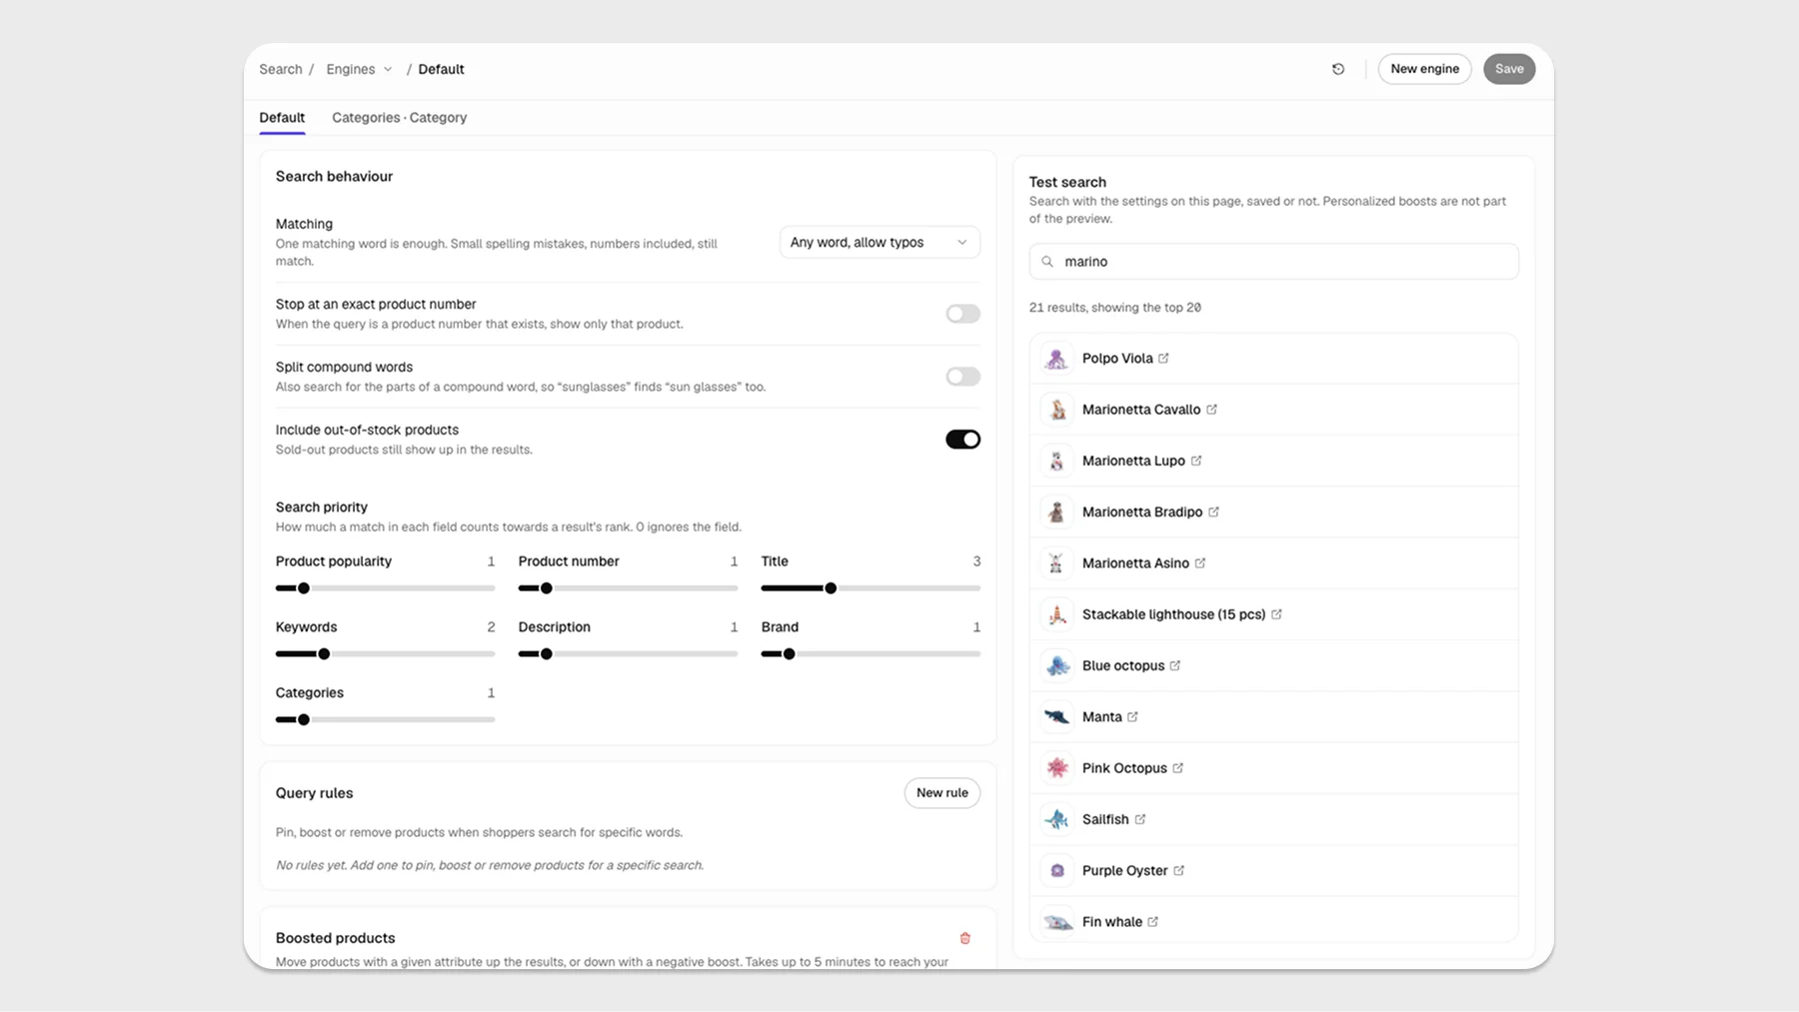Open the Any word, allow typos dropdown
1799x1012 pixels.
880,243
